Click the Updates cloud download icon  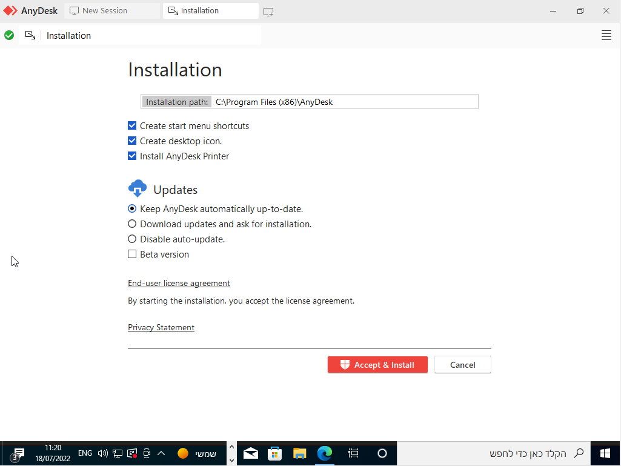click(x=138, y=188)
